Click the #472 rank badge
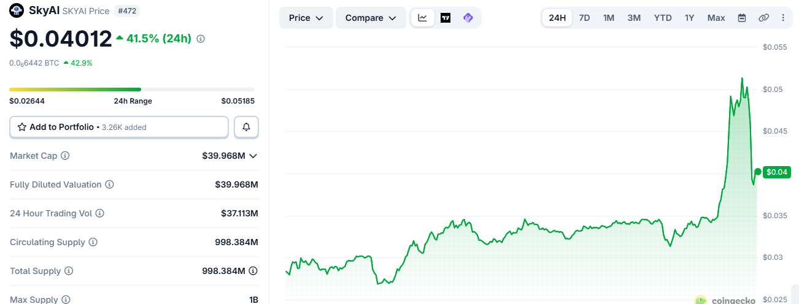Screen dimensions: 799x304 pos(126,10)
